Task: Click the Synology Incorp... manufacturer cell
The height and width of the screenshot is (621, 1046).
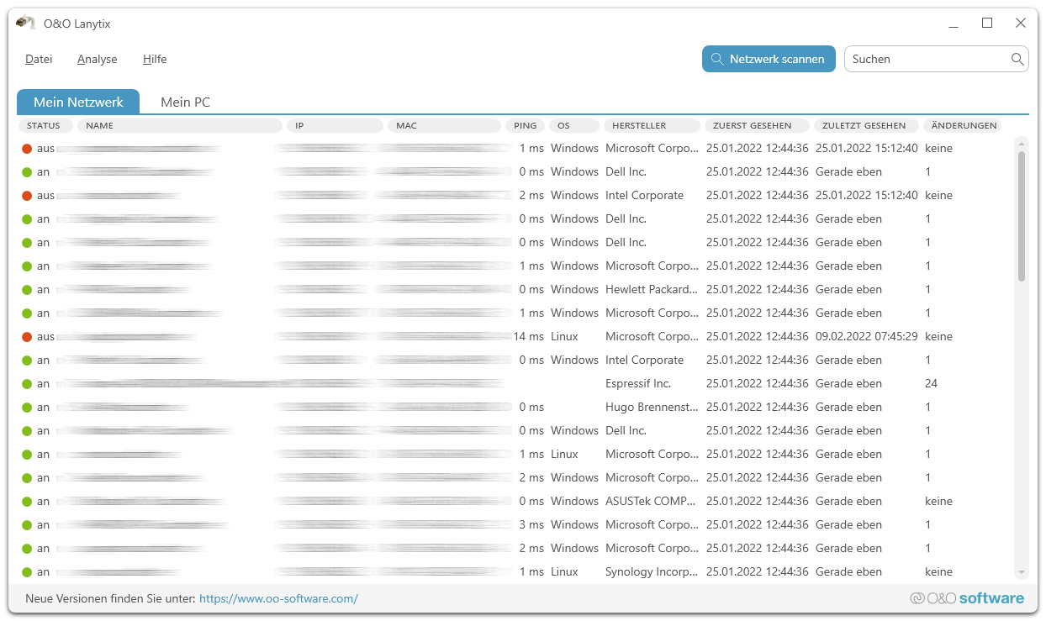Action: click(x=652, y=572)
